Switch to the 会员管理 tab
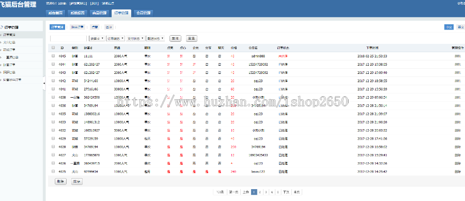This screenshot has height=201, width=465. tap(144, 13)
